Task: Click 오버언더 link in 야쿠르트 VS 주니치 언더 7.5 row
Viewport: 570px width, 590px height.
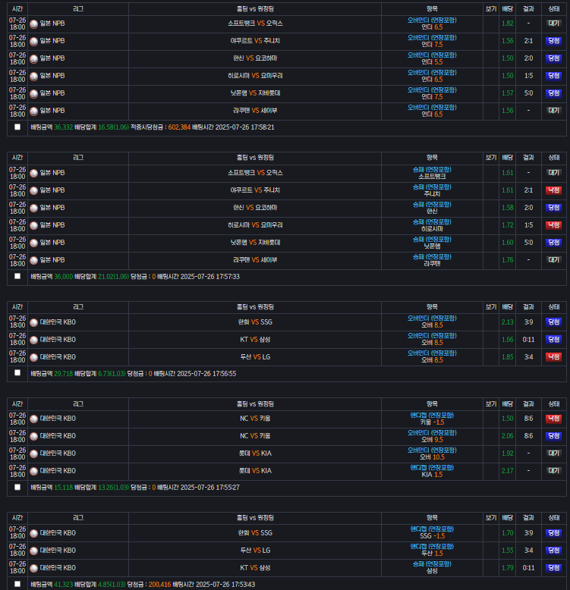Action: coord(432,38)
